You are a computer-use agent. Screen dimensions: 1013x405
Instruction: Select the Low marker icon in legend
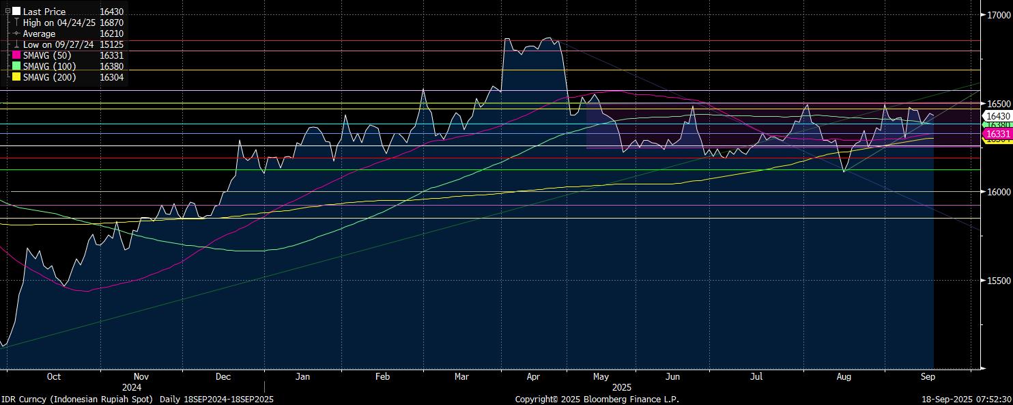coord(16,44)
